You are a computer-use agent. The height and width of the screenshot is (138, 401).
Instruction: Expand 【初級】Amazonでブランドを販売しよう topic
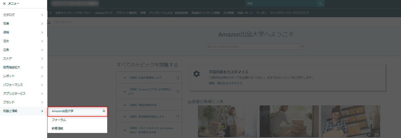(149, 91)
